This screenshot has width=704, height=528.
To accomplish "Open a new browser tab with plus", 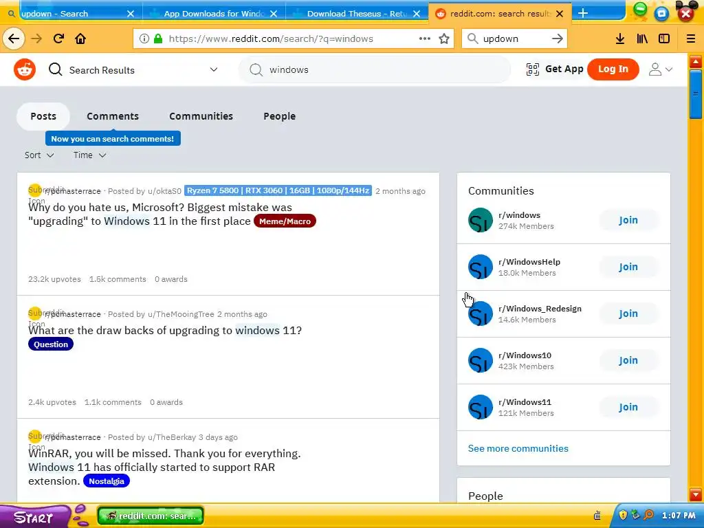I will click(x=583, y=14).
